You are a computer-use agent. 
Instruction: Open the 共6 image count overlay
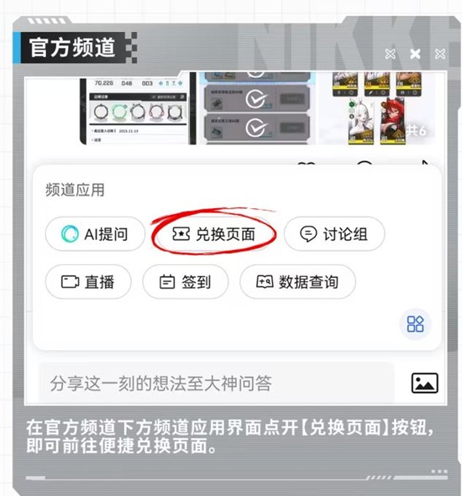click(416, 130)
